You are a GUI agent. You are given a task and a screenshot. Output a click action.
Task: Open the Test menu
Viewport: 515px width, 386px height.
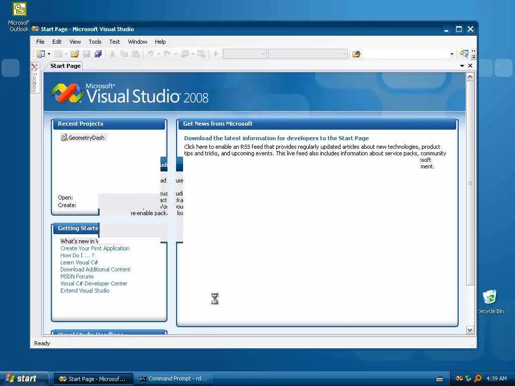115,42
